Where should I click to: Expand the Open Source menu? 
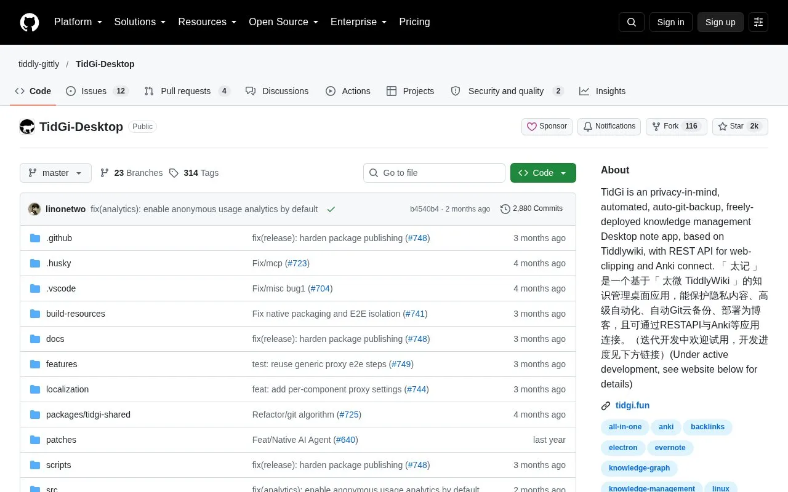point(284,22)
